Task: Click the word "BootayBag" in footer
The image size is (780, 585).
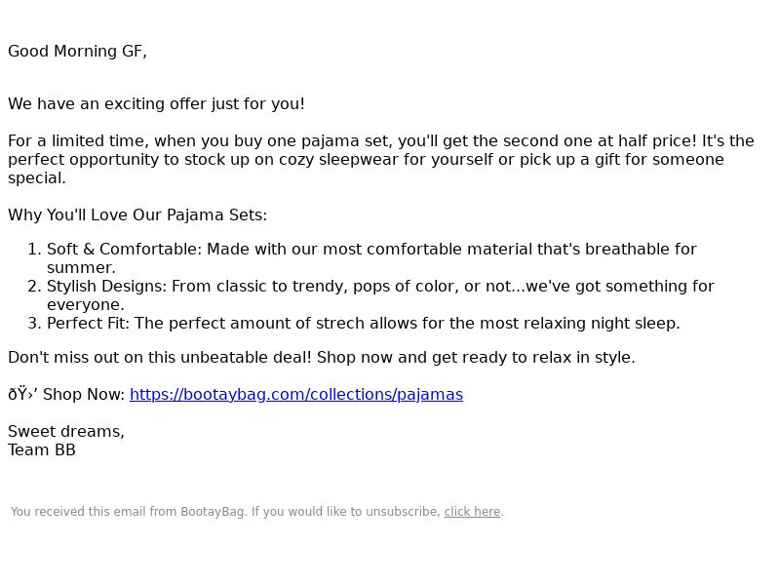Action: pyautogui.click(x=213, y=511)
